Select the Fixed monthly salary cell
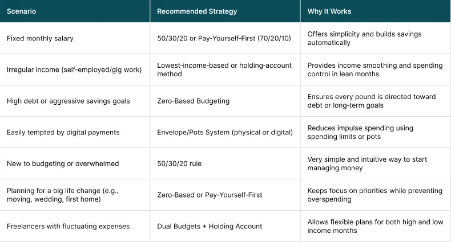Screen dimensions: 451x242 pos(40,39)
